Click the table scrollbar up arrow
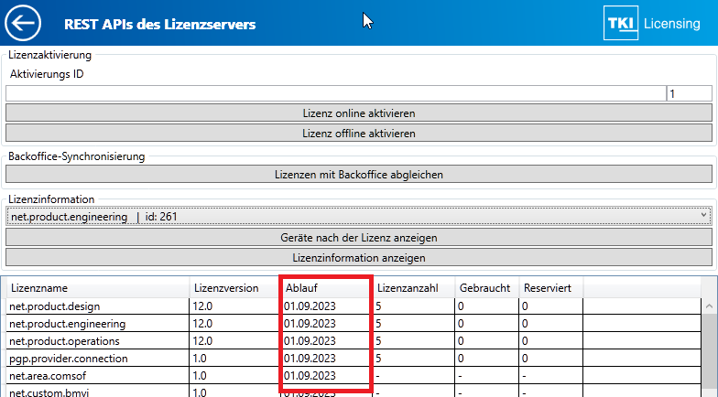The image size is (718, 397). click(x=709, y=306)
